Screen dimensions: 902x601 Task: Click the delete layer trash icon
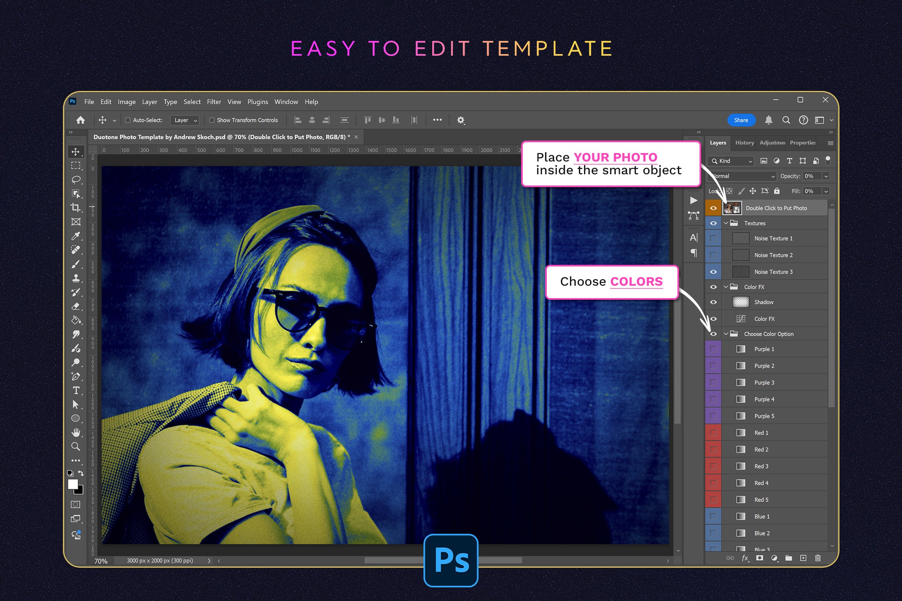point(818,558)
